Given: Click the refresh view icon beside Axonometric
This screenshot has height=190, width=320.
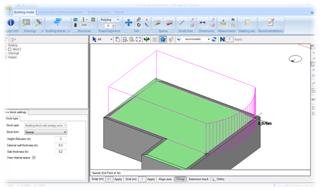Looking at the screenshot, I should [214, 39].
